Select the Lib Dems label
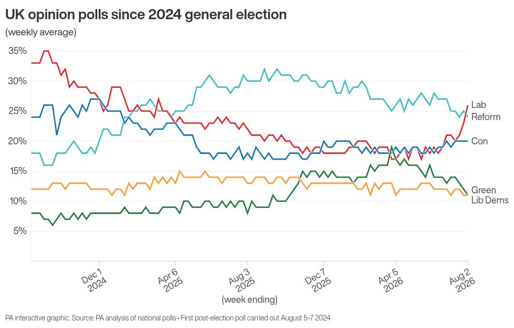514x328 pixels. click(490, 200)
